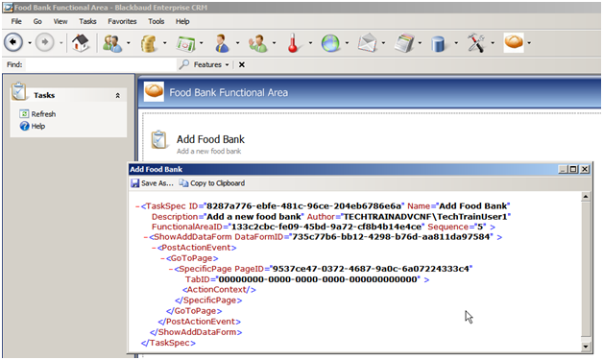Click XML viewer scrollbar down arrow
The width and height of the screenshot is (603, 360).
coord(586,347)
